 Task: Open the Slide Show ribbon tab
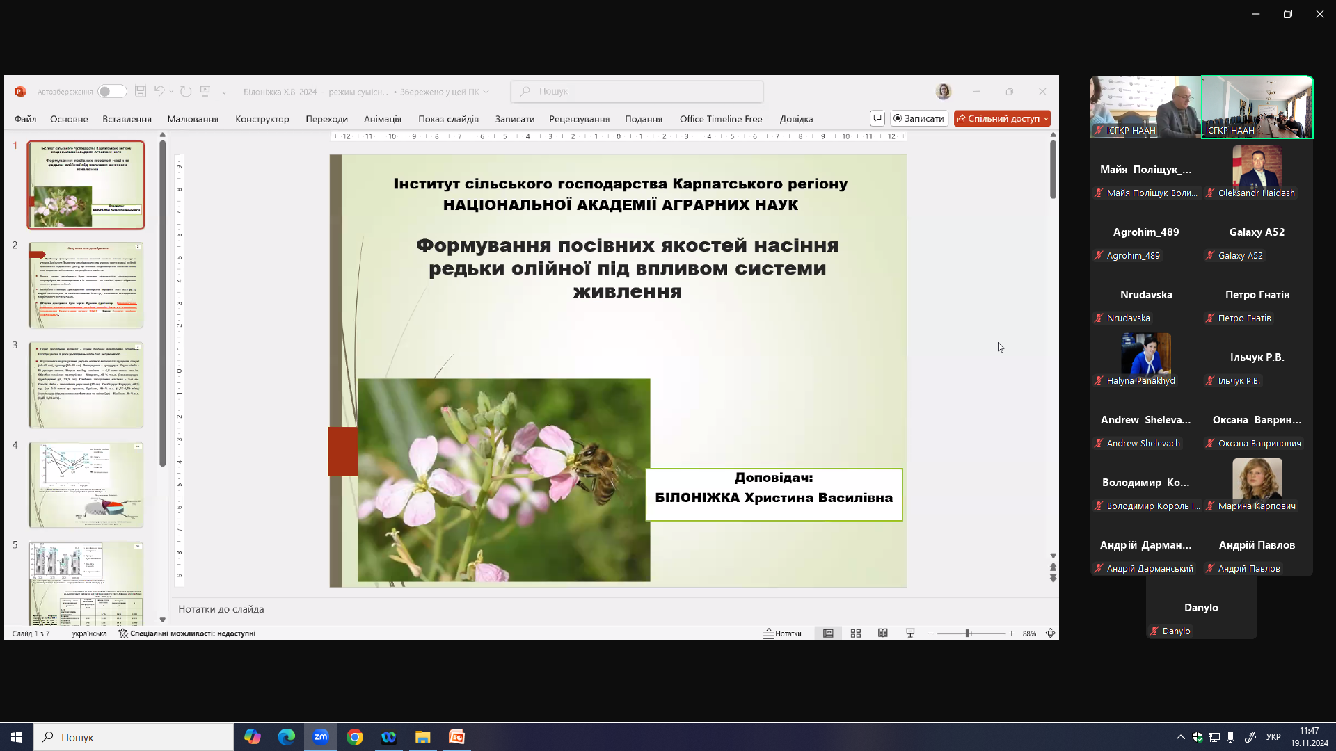click(448, 119)
